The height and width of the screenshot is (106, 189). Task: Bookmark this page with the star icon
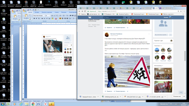181,11
